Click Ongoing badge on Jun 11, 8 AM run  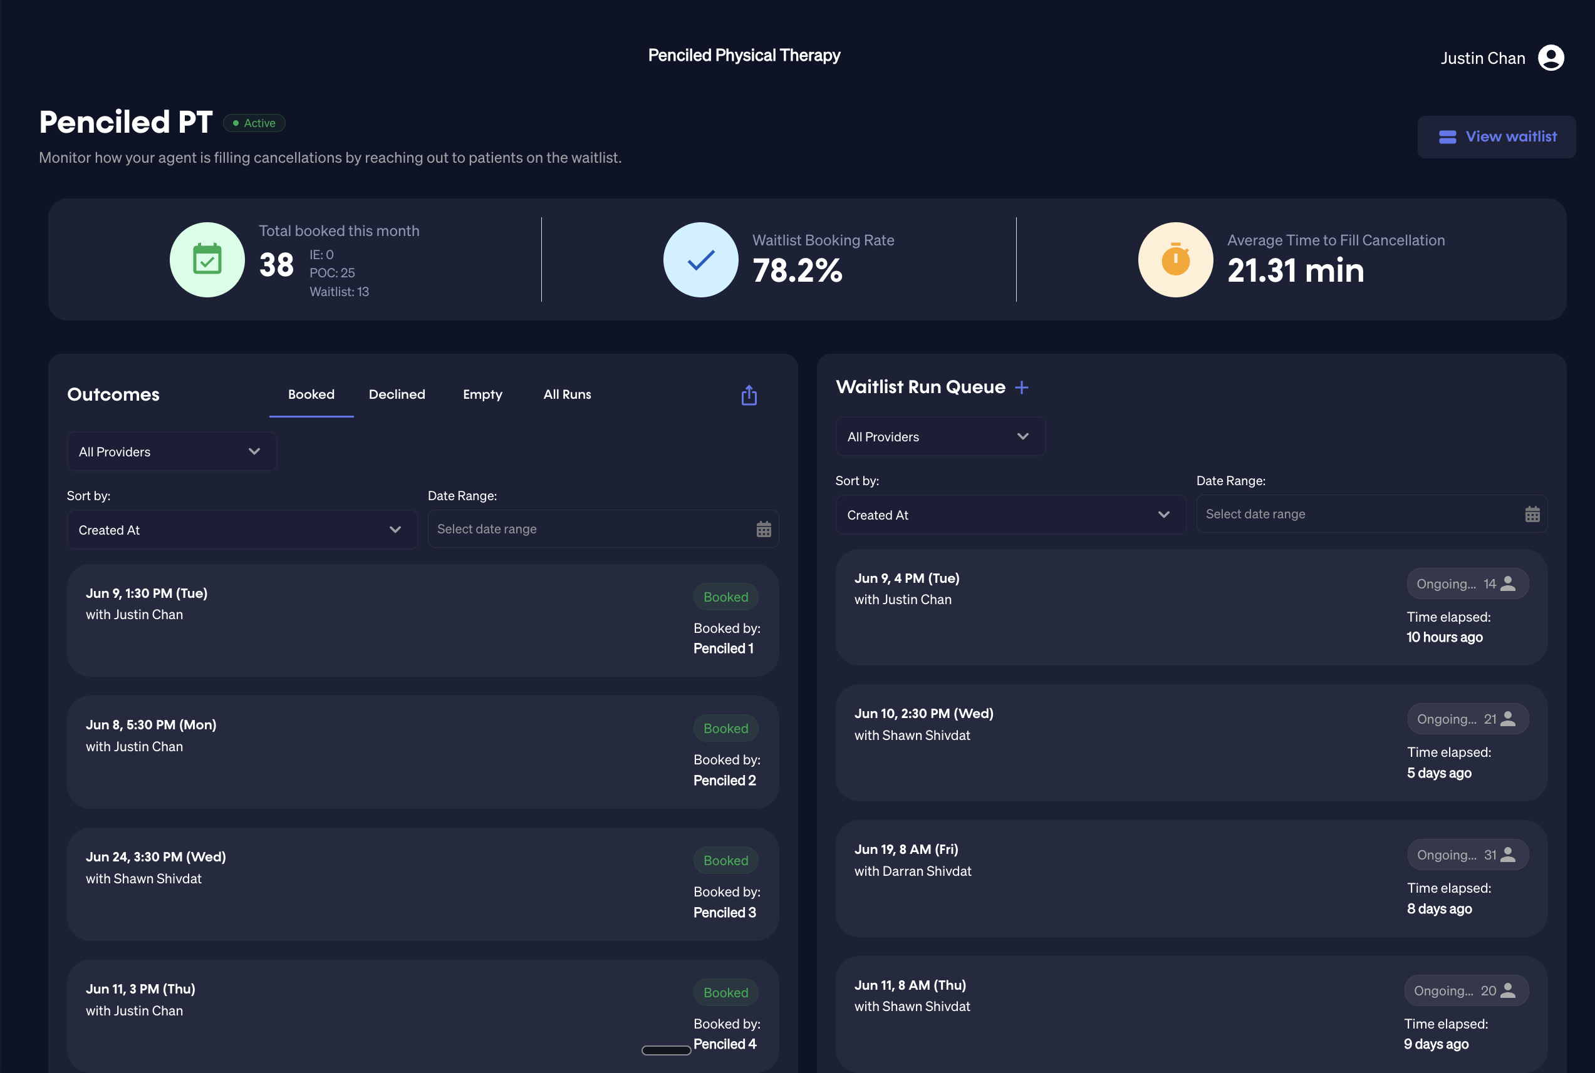click(x=1466, y=991)
